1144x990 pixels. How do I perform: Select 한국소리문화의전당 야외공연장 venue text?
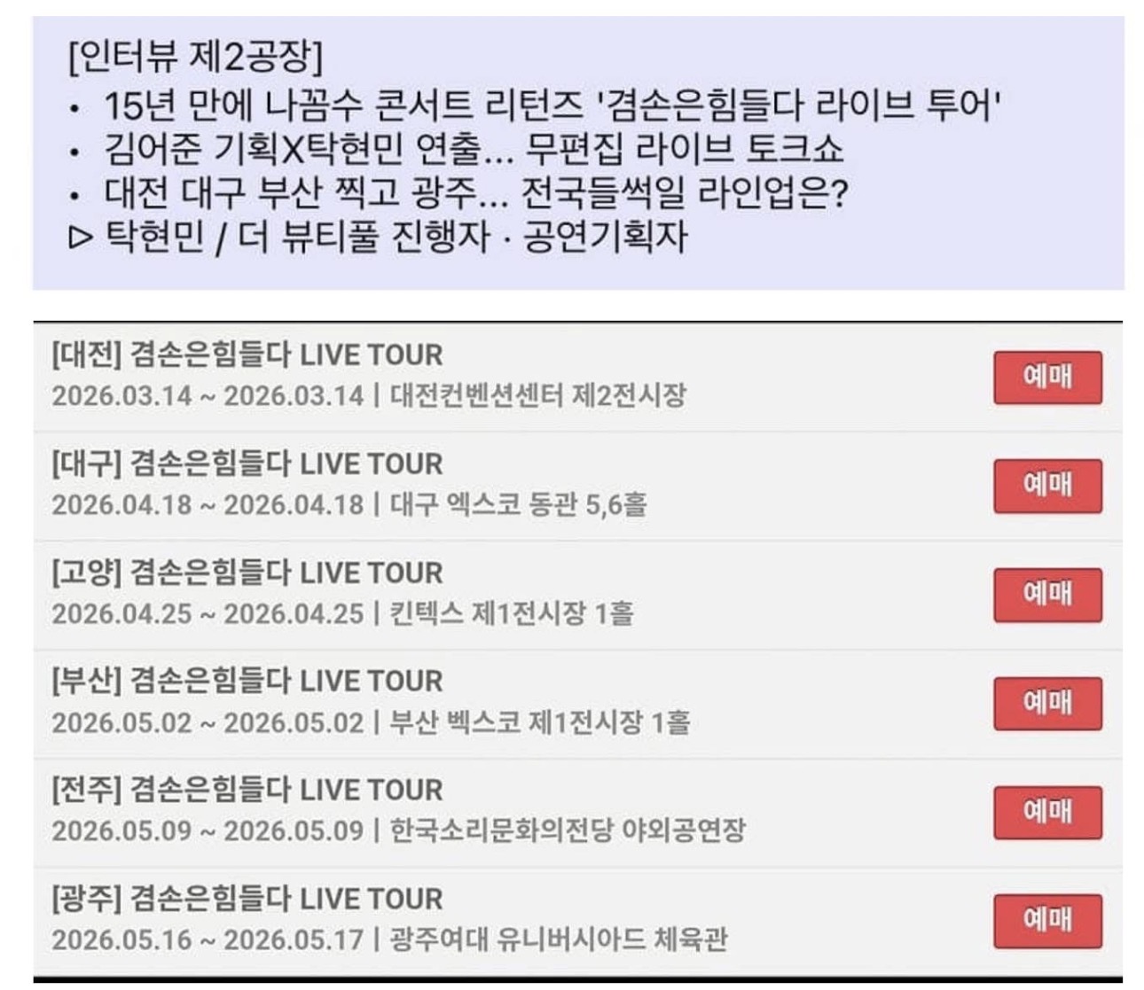[x=568, y=830]
